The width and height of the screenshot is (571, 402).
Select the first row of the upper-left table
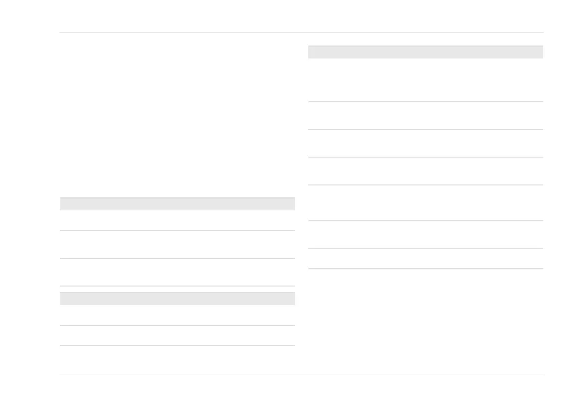click(x=177, y=220)
